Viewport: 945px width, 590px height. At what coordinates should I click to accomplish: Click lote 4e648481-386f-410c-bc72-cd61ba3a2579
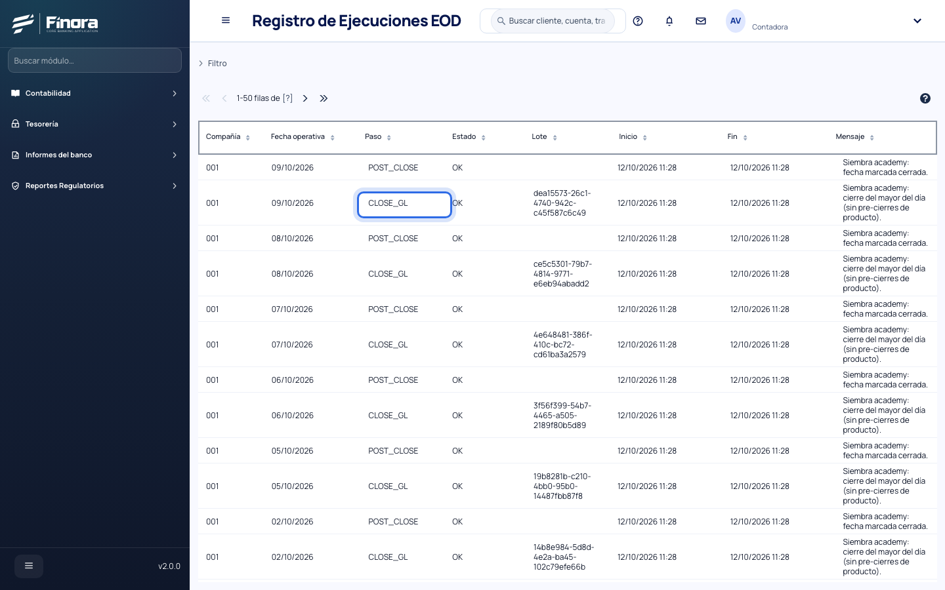tap(562, 345)
